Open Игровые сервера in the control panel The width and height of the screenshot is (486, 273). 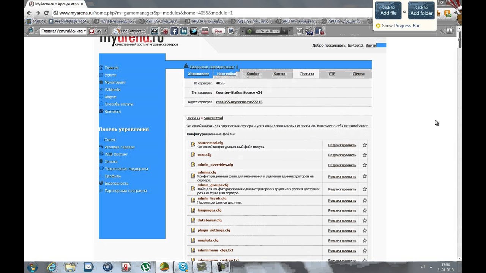pos(120,147)
